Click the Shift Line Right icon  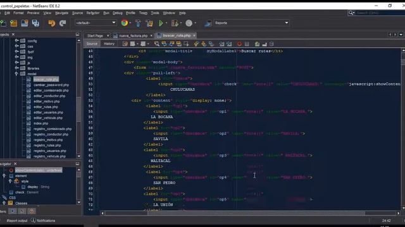pos(229,44)
